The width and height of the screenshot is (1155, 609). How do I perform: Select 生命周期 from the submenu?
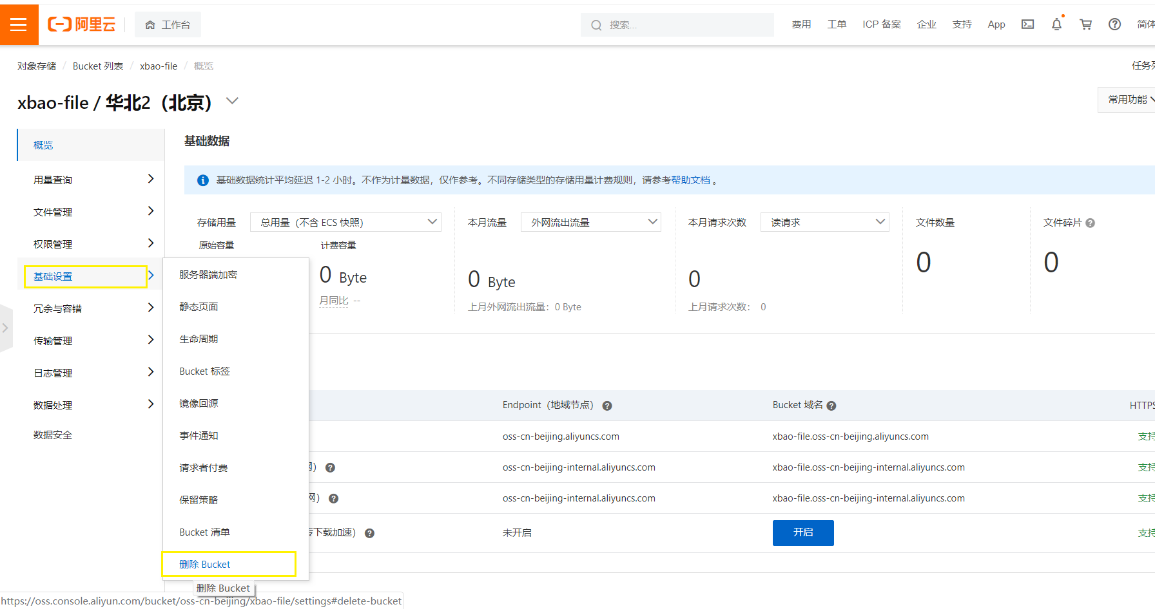point(236,339)
